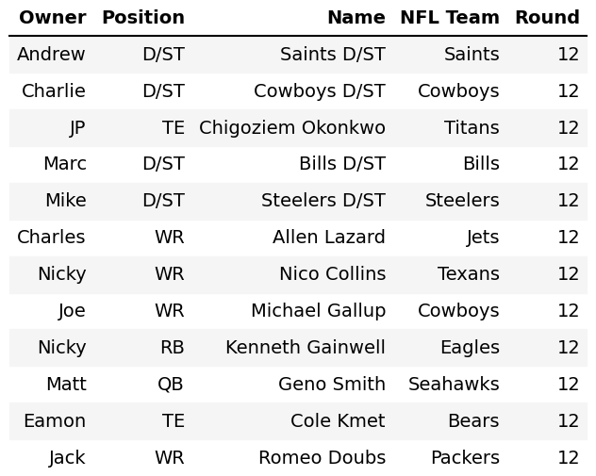Click the Name column header

pos(356,18)
